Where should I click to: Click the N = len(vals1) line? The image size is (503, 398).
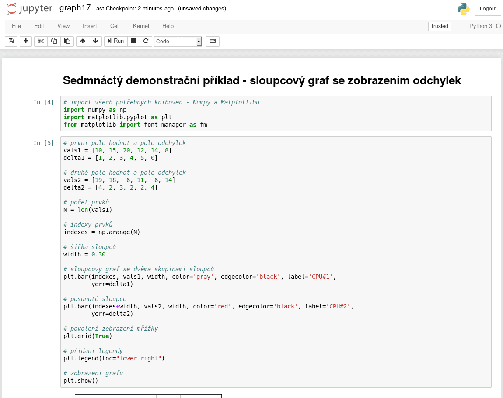click(x=87, y=210)
